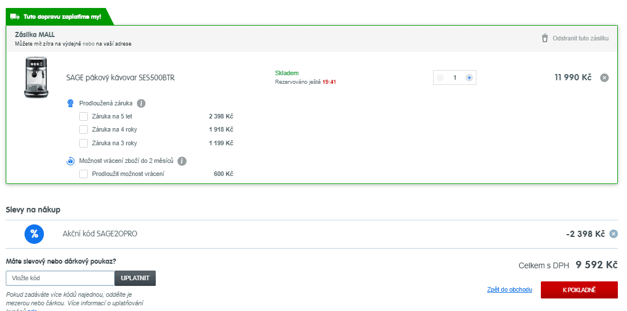This screenshot has width=627, height=311.
Task: Click the 'Celkem s DPH' label
Action: coord(544,265)
